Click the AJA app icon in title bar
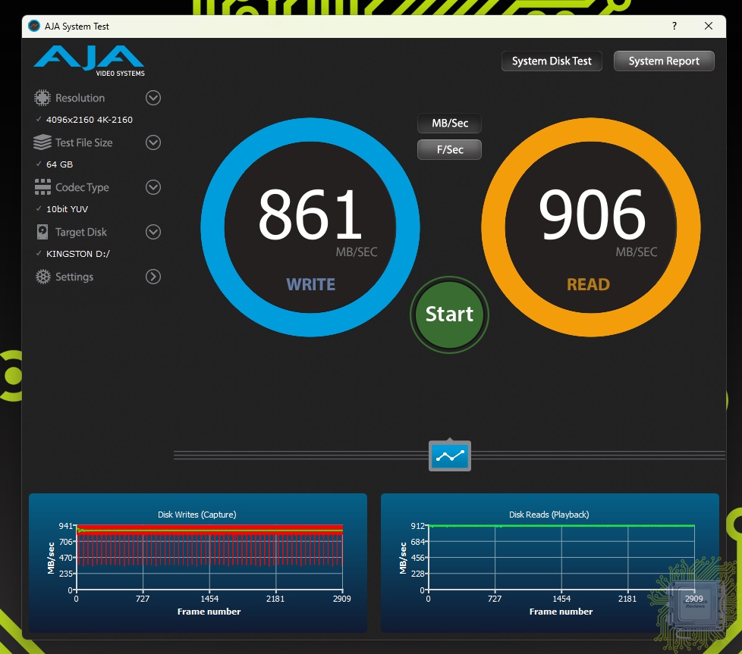742x654 pixels. [x=34, y=27]
